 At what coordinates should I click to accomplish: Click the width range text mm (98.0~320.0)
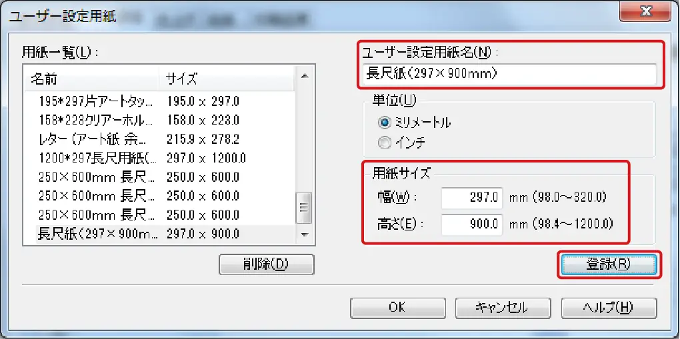[x=557, y=198]
